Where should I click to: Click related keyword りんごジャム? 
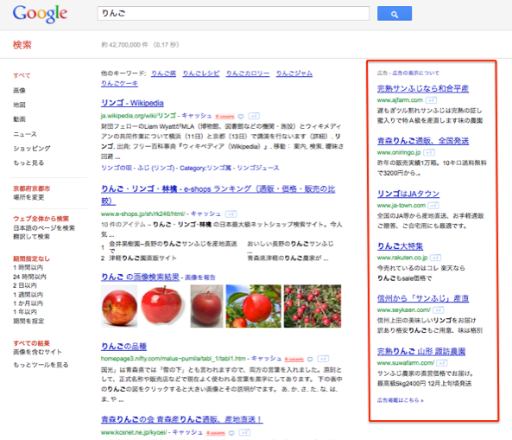point(294,73)
